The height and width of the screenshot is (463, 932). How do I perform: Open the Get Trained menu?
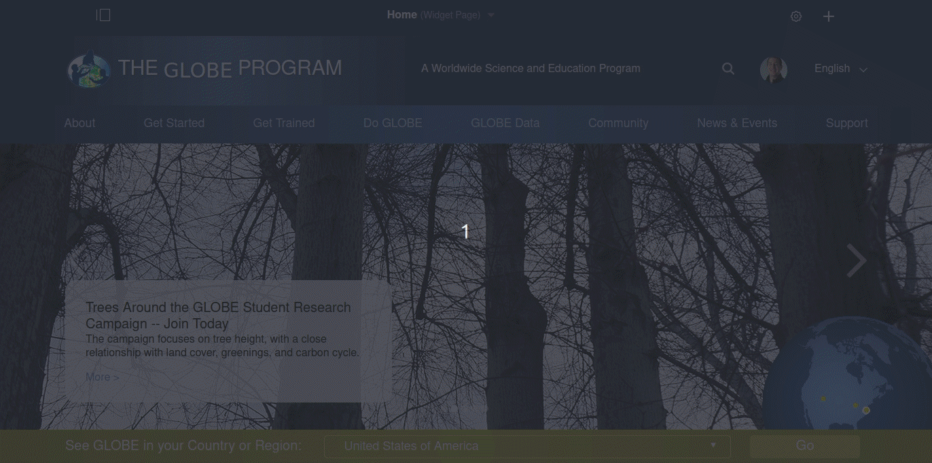(284, 123)
